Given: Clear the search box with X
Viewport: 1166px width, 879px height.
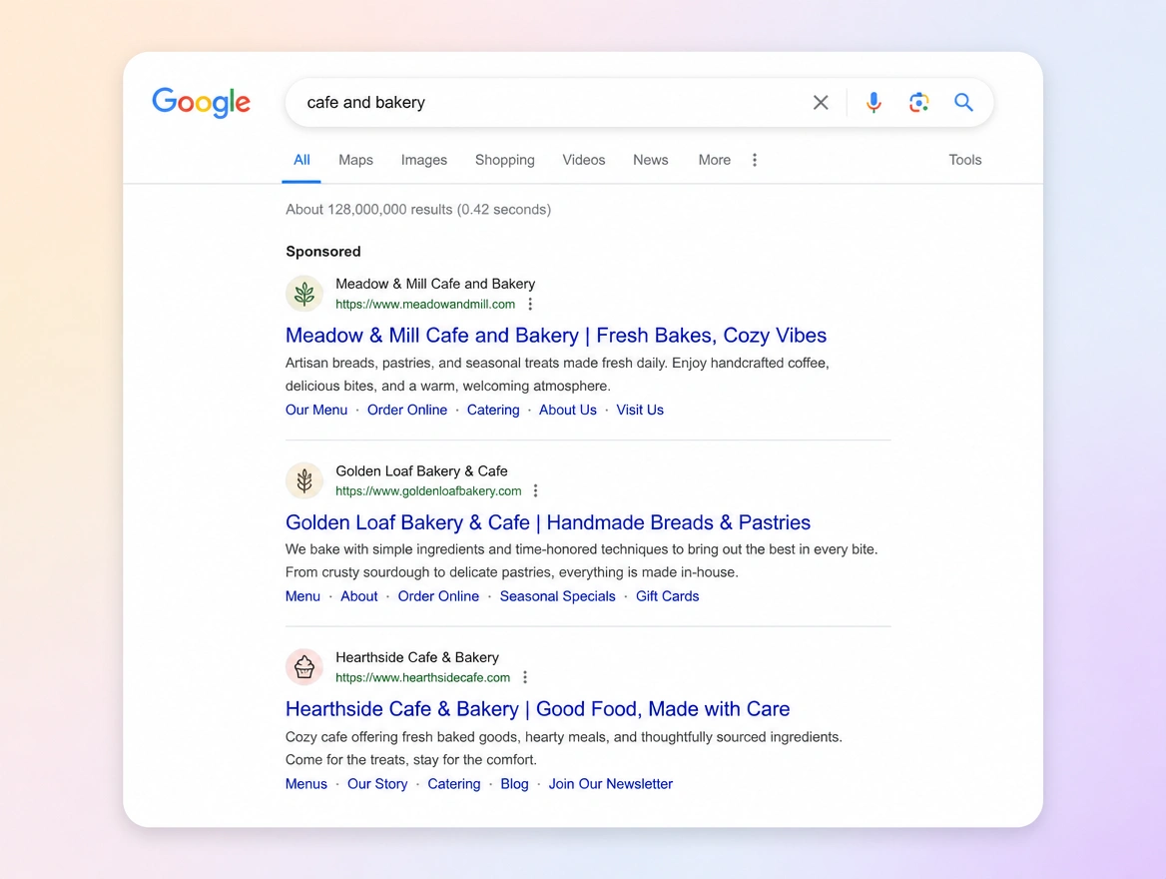Looking at the screenshot, I should click(821, 102).
